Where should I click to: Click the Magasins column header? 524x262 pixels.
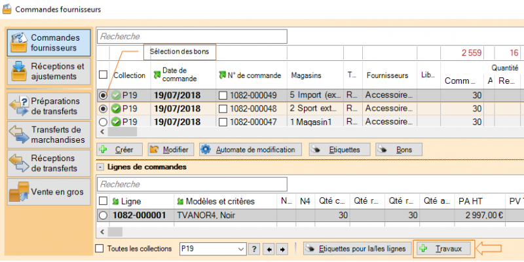point(315,75)
